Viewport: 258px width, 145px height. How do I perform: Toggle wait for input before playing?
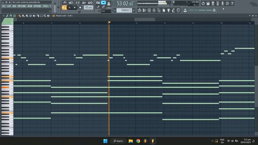71,3
